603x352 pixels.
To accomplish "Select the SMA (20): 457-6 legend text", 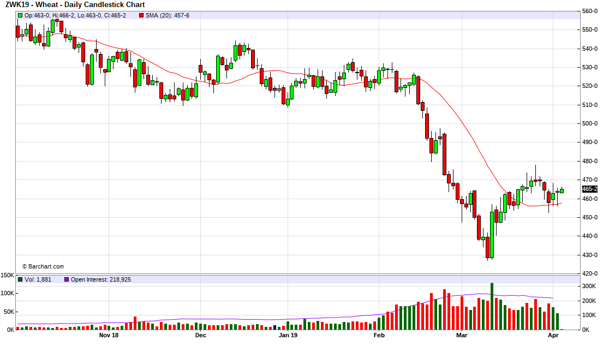I will pyautogui.click(x=168, y=15).
